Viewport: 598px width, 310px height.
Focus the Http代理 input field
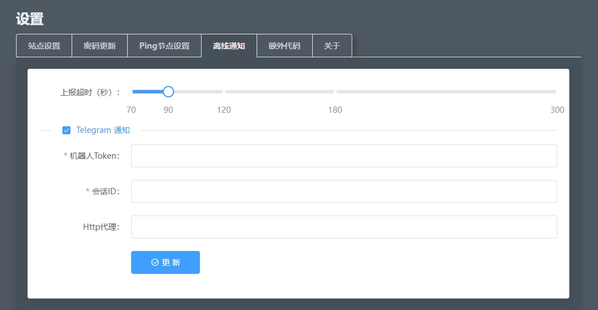(x=344, y=227)
